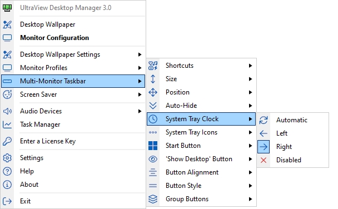Choose Exit to quit UltraView
The height and width of the screenshot is (209, 338).
(x=73, y=201)
